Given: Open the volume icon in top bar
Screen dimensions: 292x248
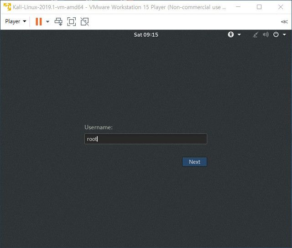Looking at the screenshot, I should click(x=266, y=35).
